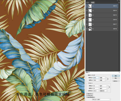The width and height of the screenshot is (121, 101).
Task: Toggle visibility eye of channel 4
Action: [x=87, y=20]
